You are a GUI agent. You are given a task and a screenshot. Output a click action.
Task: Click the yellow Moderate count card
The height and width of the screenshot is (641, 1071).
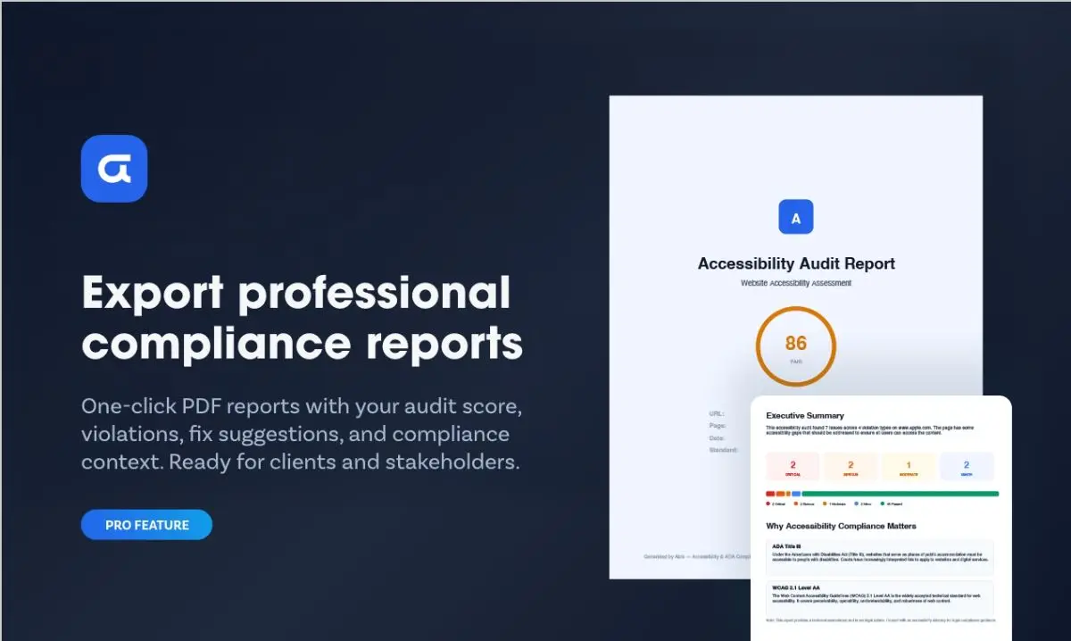point(908,467)
